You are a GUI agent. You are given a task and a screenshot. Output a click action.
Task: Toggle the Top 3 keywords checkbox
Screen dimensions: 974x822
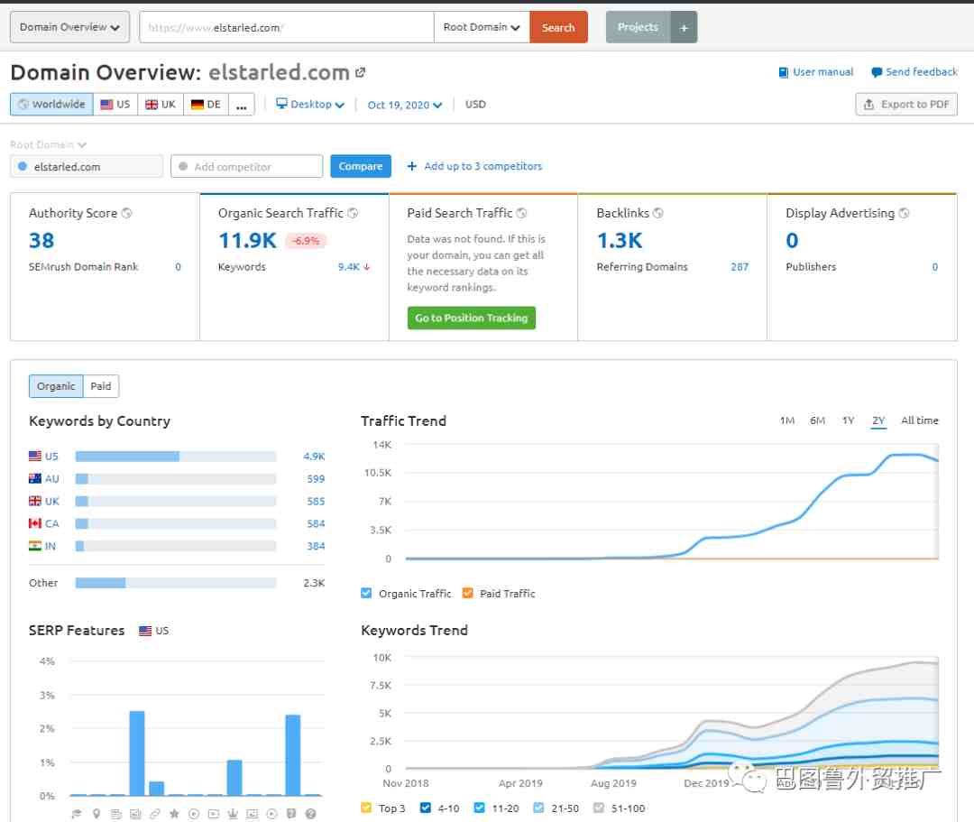click(x=366, y=807)
